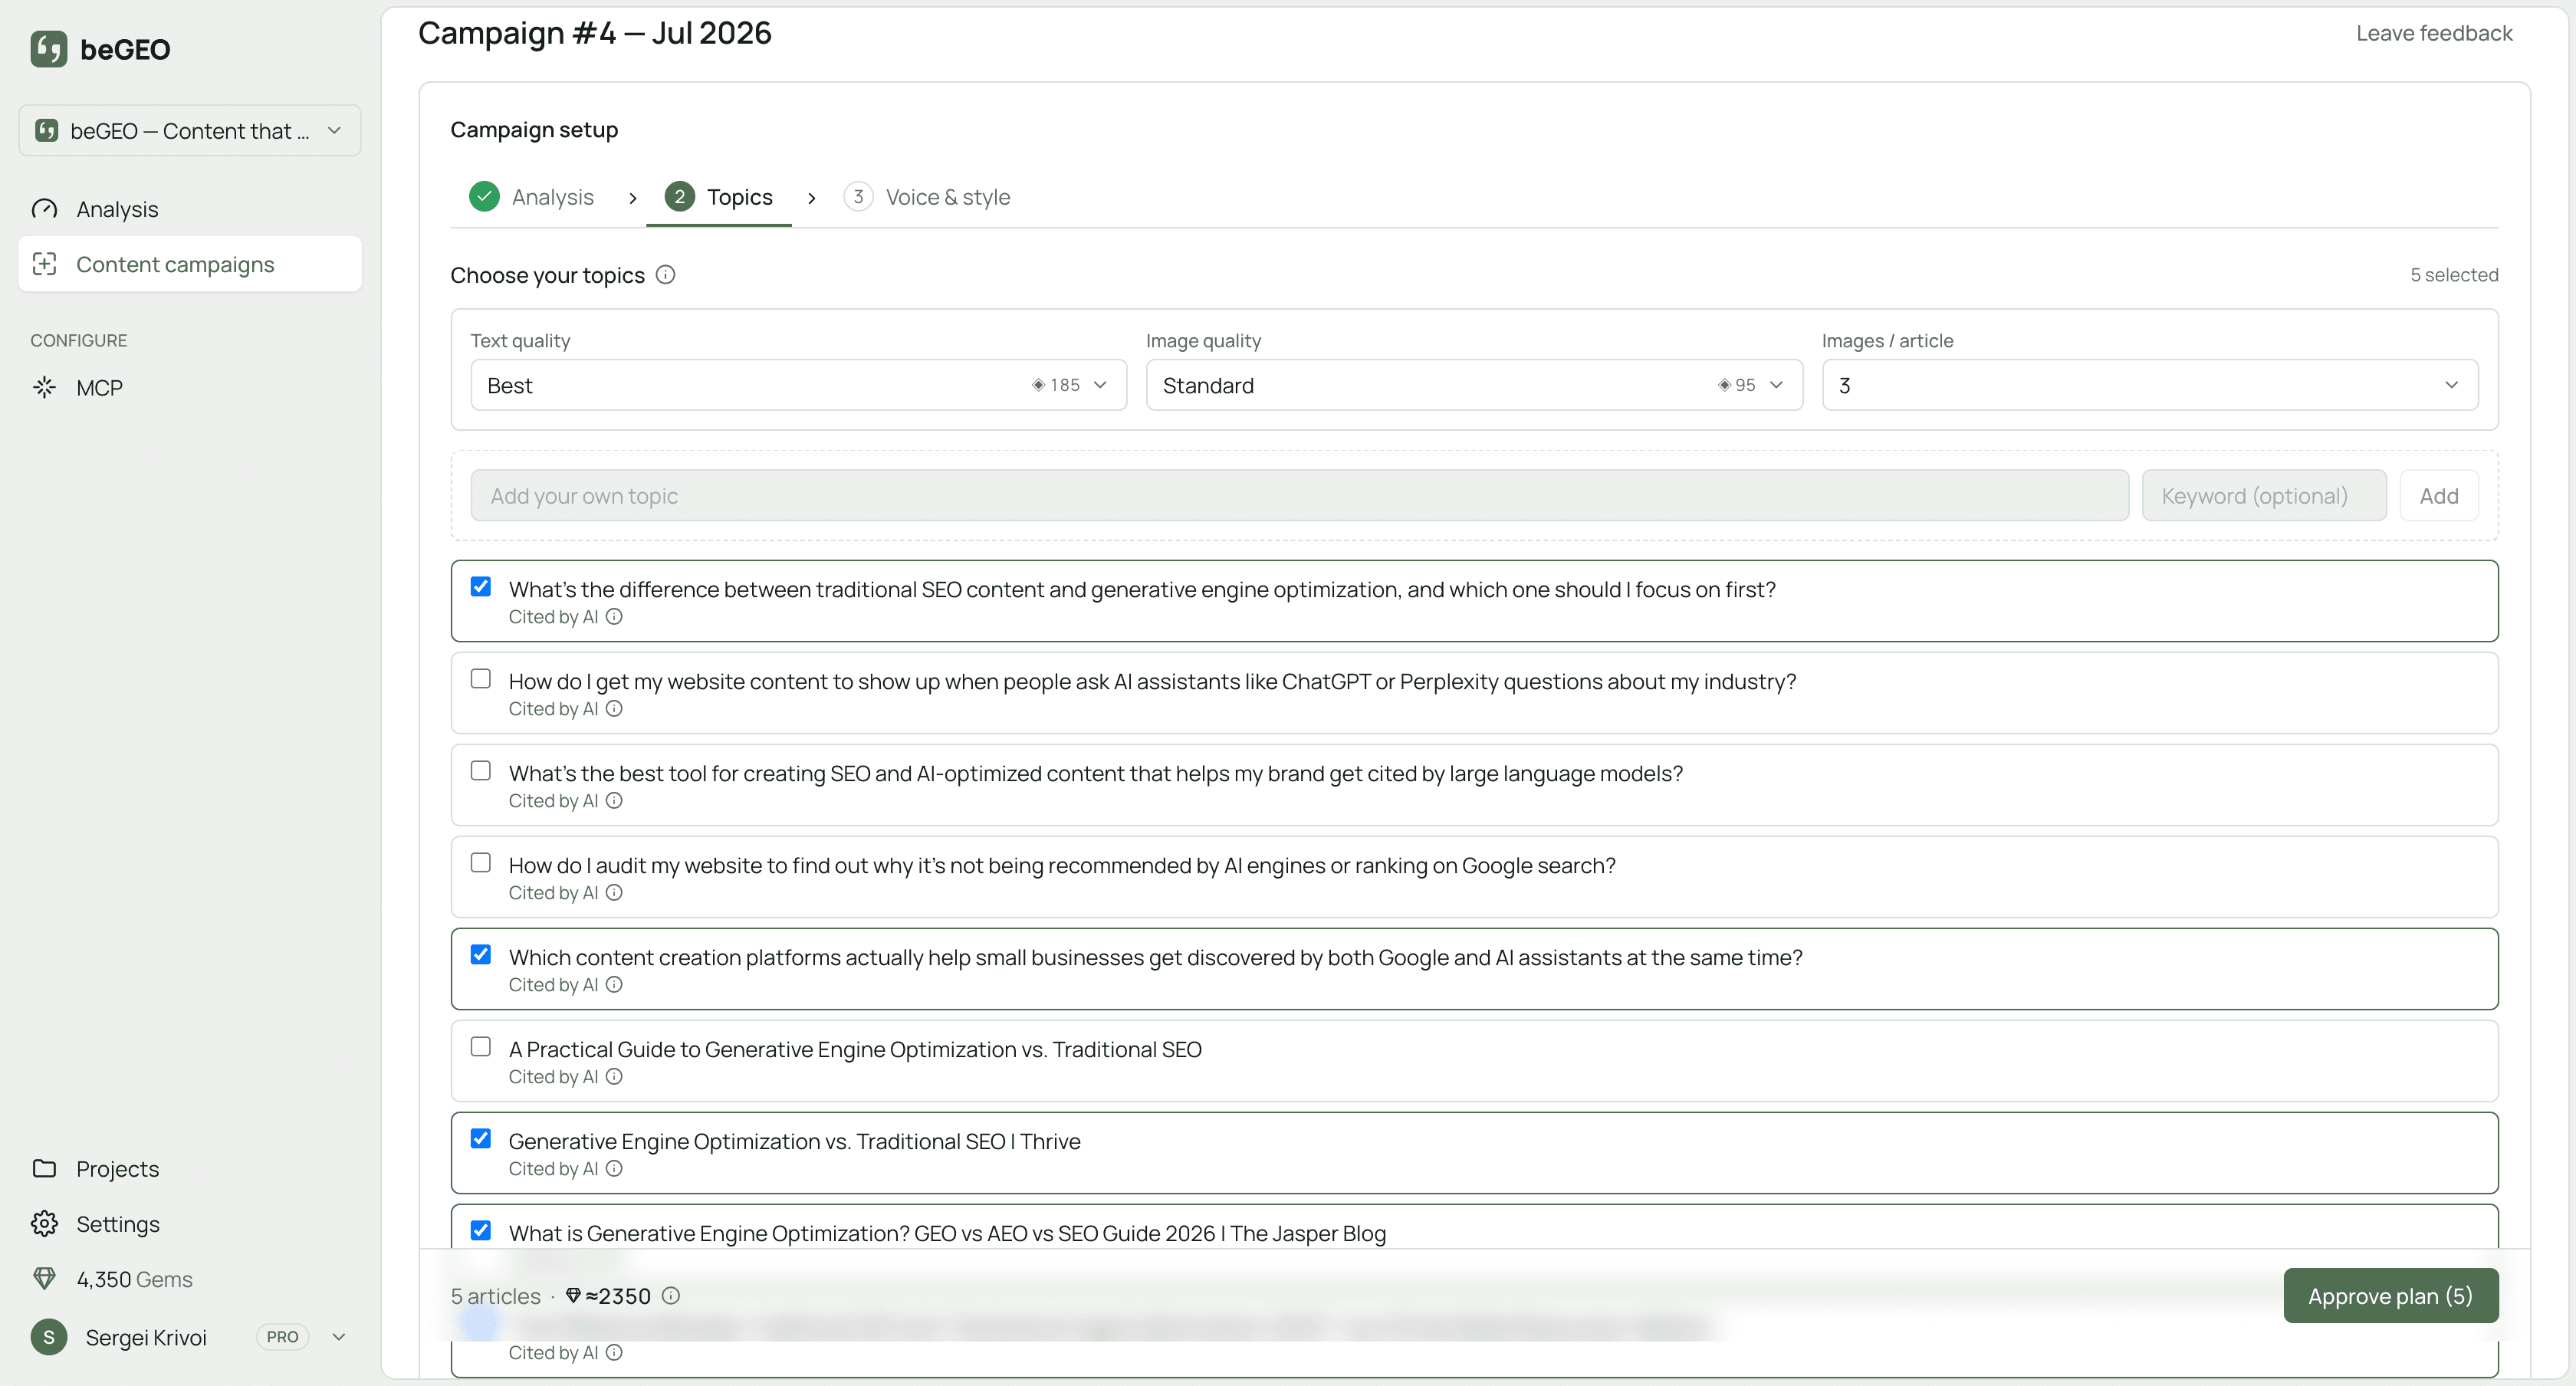This screenshot has height=1386, width=2576.
Task: Click the gem icon in the bottom bar cost estimate
Action: (x=573, y=1296)
